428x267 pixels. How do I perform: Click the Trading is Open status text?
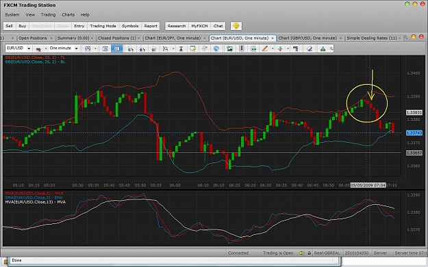tap(278, 253)
